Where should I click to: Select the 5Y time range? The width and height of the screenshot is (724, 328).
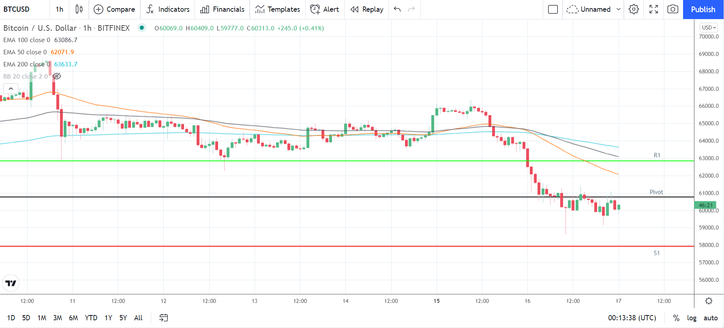pyautogui.click(x=123, y=318)
